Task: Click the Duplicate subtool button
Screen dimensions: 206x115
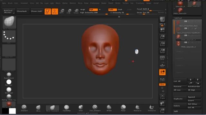Action: pyautogui.click(x=180, y=99)
